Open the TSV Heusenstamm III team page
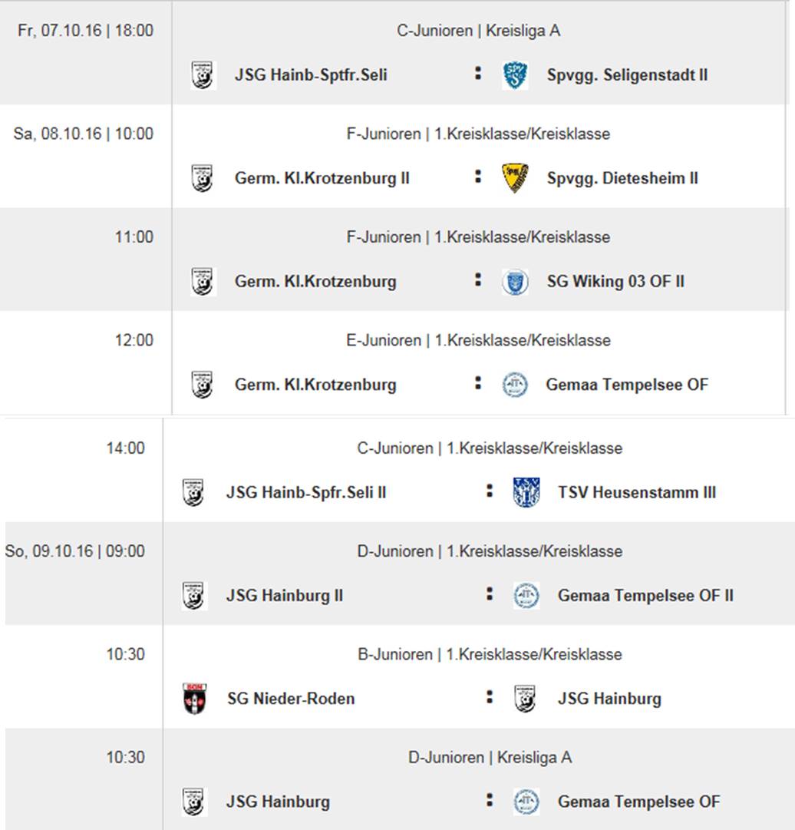The height and width of the screenshot is (830, 795). tap(636, 492)
